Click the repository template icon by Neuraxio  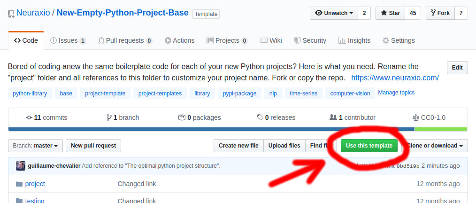pos(11,14)
